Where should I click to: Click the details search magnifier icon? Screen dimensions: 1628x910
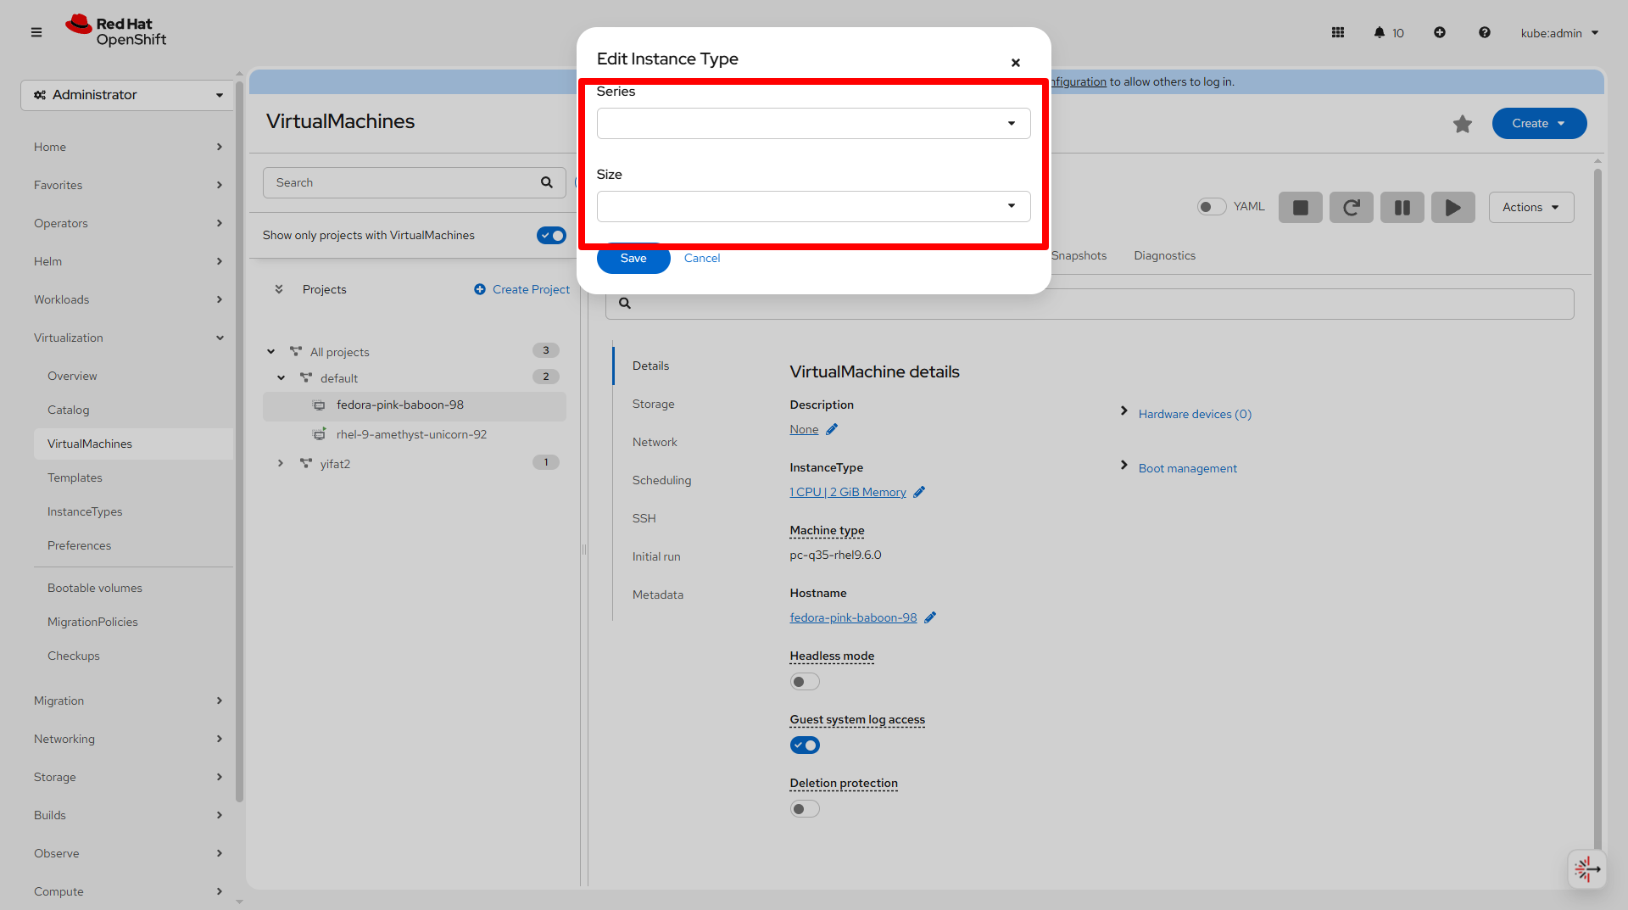(625, 304)
